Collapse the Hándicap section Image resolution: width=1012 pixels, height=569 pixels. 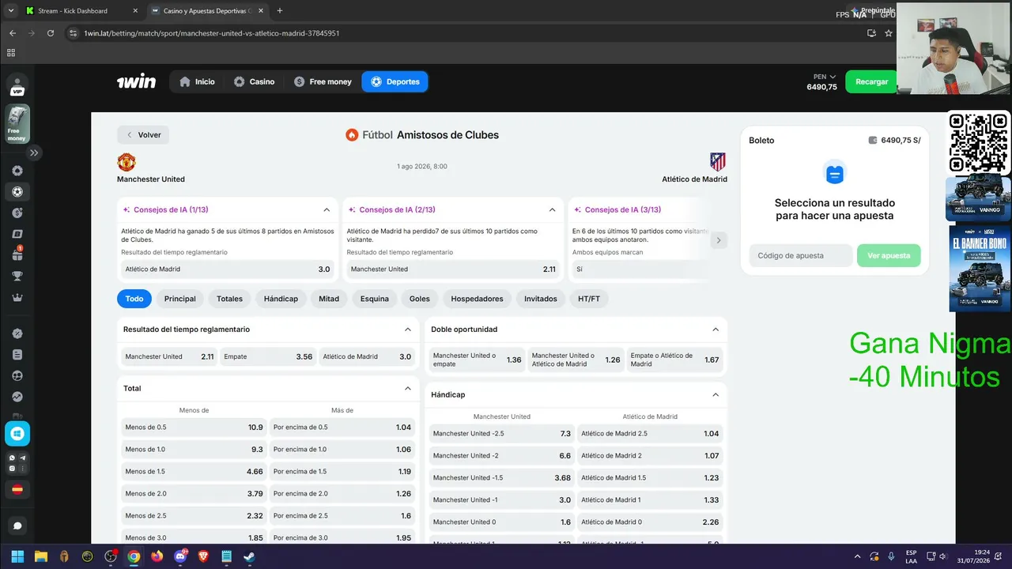716,394
